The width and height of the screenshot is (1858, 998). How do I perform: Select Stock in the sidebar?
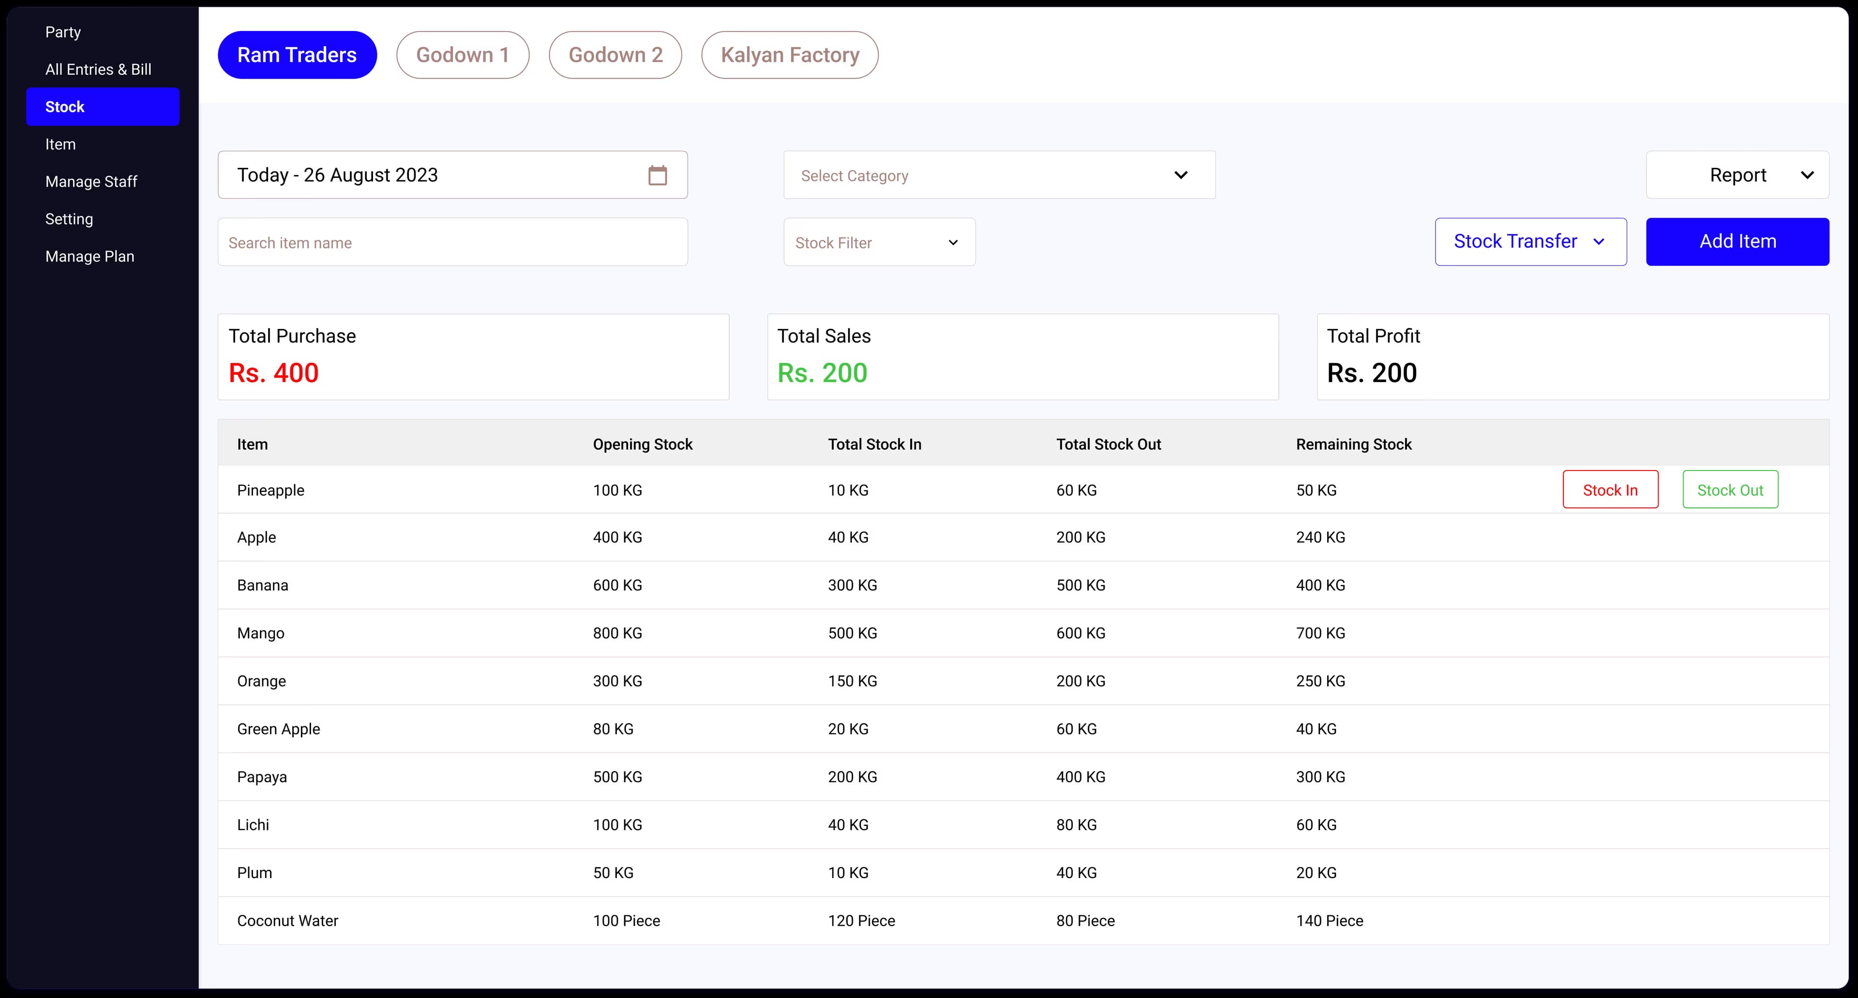[103, 107]
